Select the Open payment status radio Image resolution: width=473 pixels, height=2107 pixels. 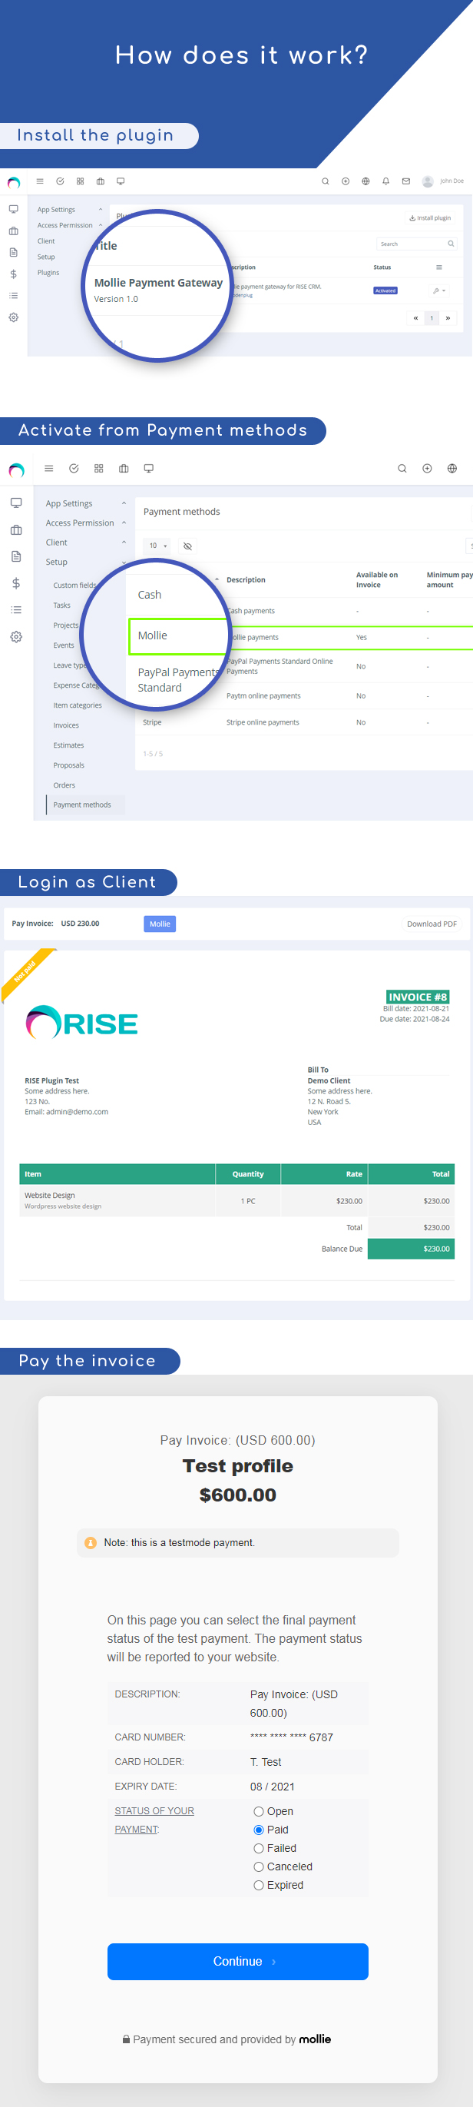[x=258, y=1812]
